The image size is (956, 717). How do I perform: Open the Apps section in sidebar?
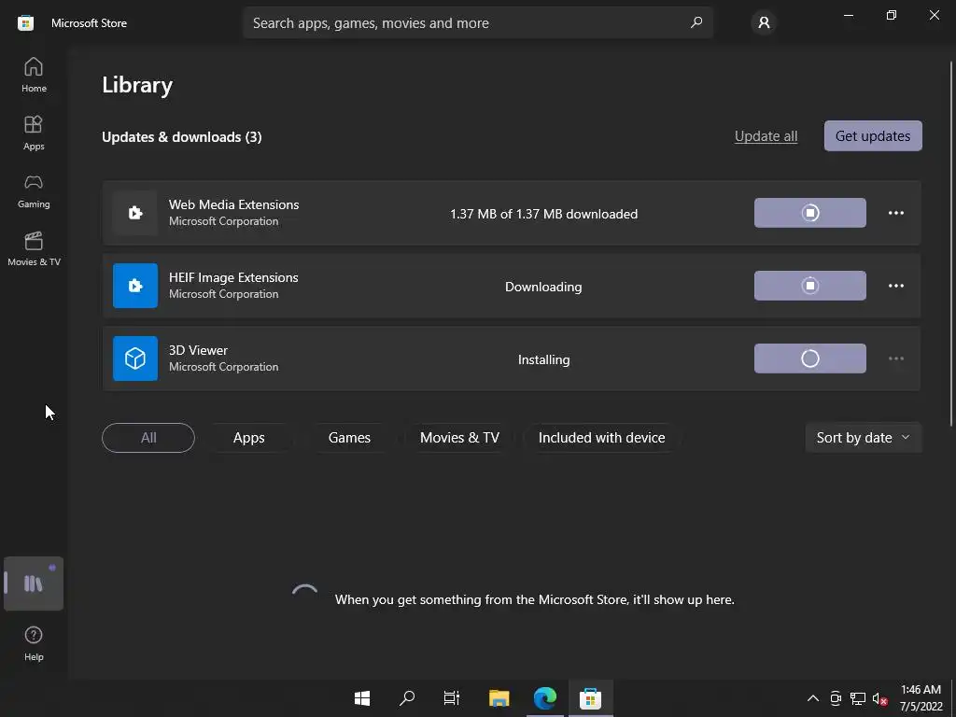click(34, 133)
